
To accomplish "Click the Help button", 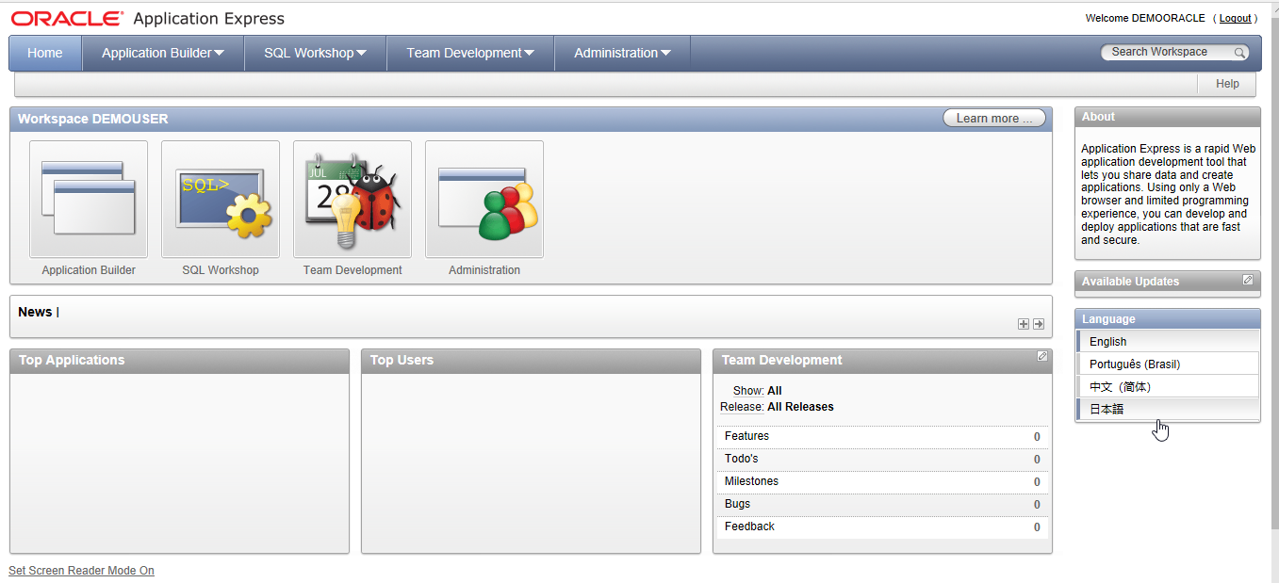I will [x=1227, y=84].
